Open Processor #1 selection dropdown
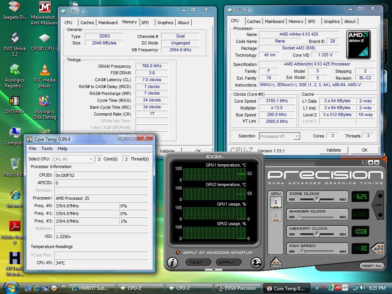The height and width of the screenshot is (294, 392). [279, 136]
